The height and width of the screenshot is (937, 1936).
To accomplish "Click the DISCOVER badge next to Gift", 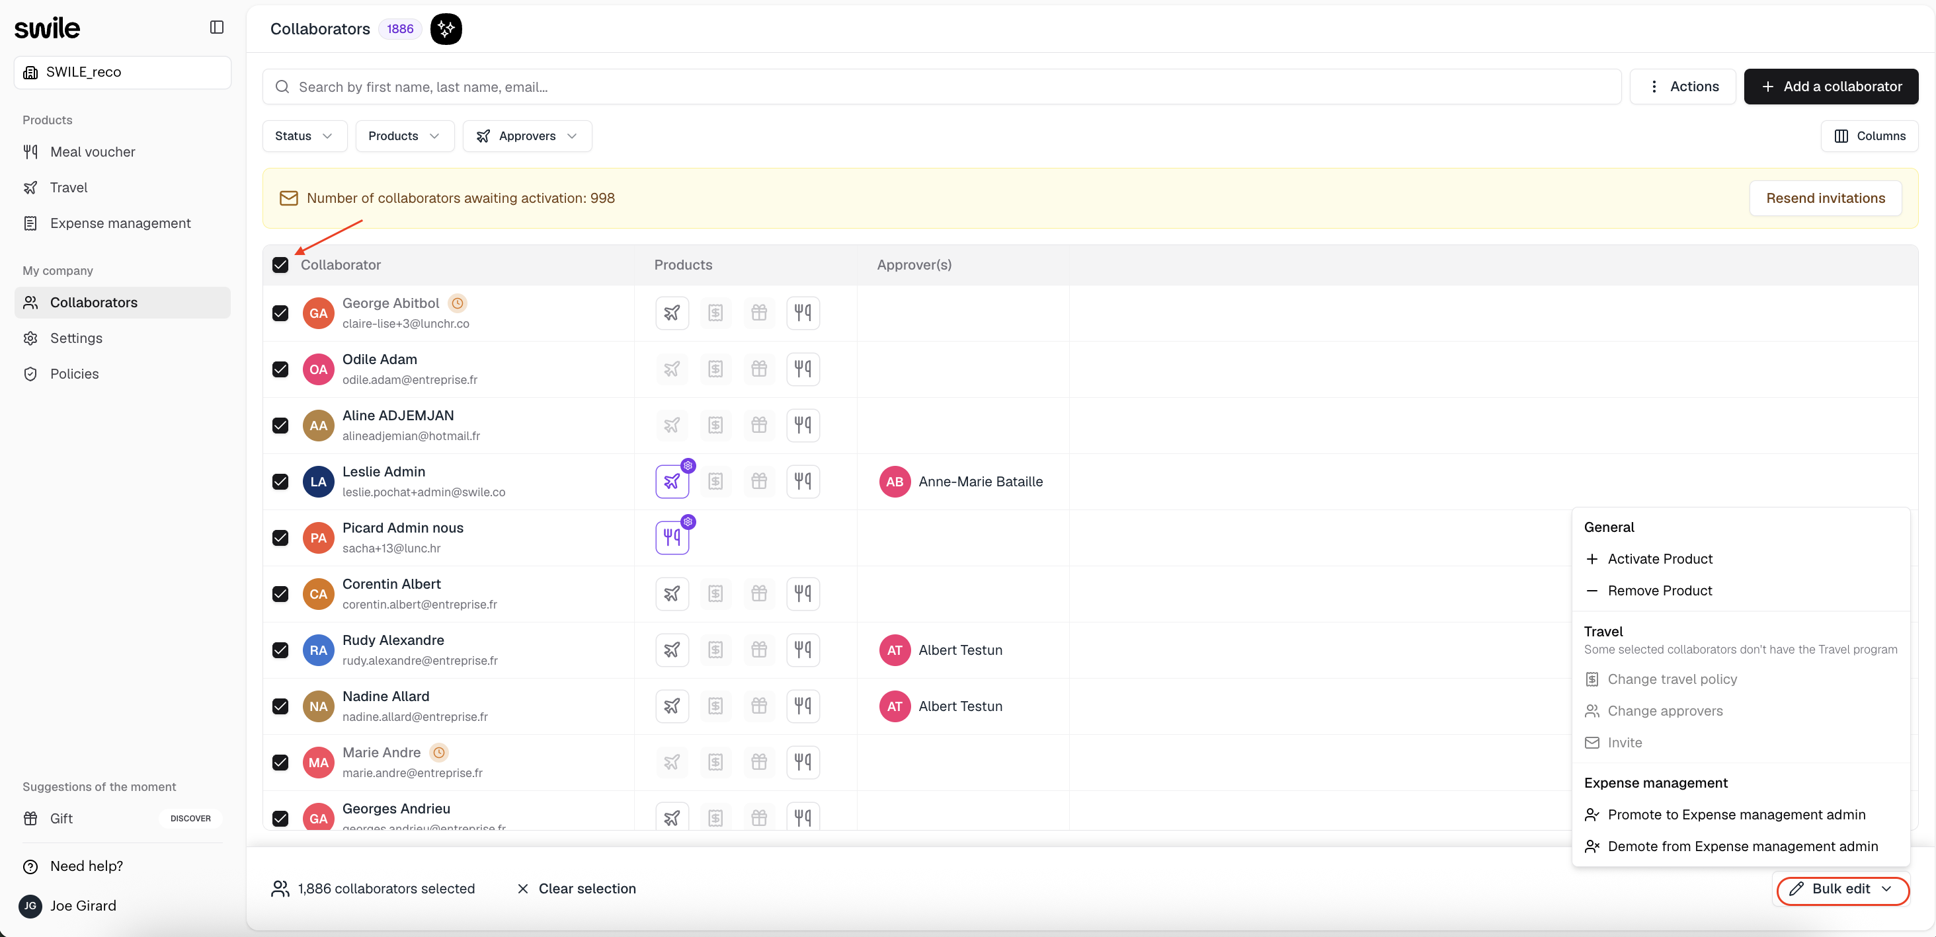I will 190,818.
